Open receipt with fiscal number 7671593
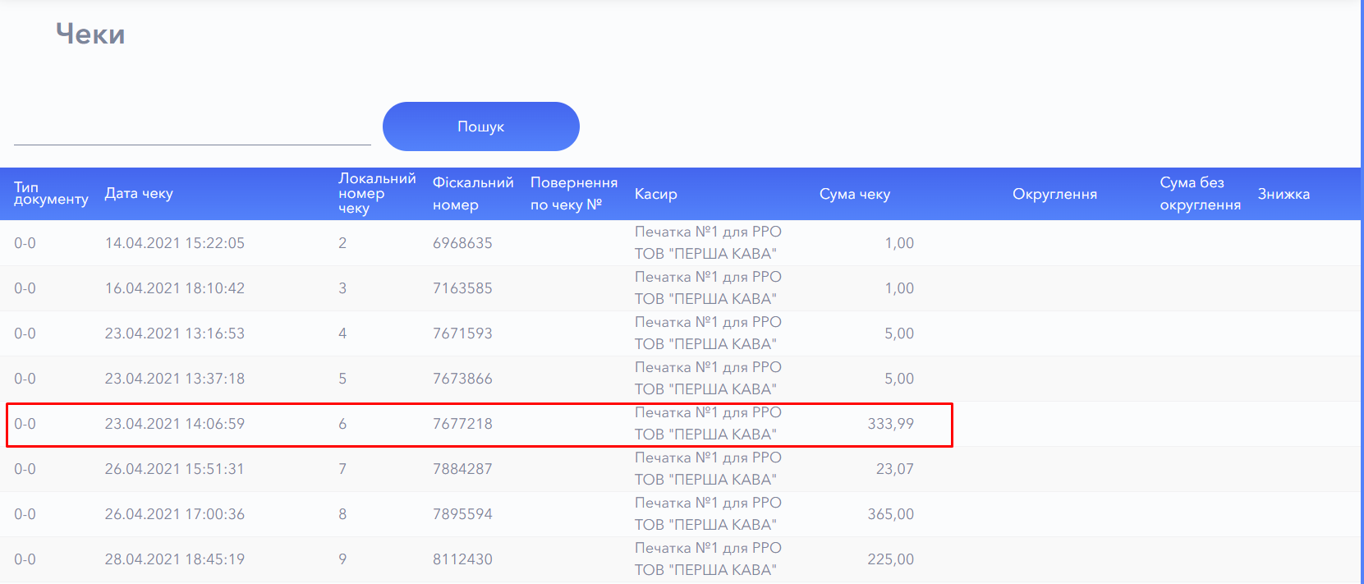This screenshot has width=1364, height=584. point(462,333)
